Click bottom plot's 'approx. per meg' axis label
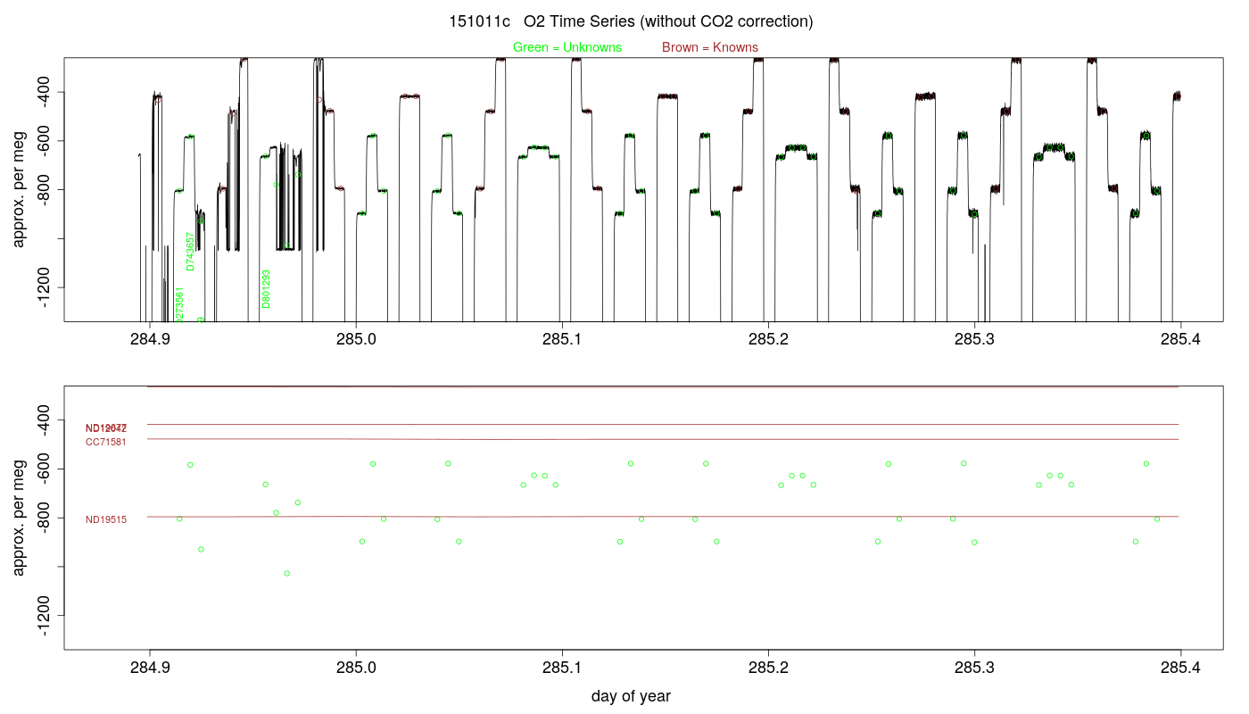This screenshot has height=714, width=1249. point(19,517)
